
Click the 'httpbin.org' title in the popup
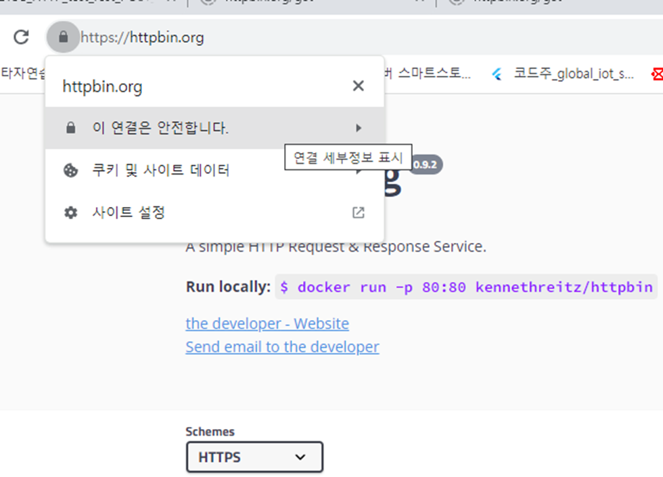pos(102,87)
